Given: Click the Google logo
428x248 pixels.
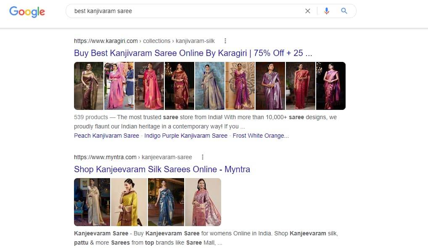Looking at the screenshot, I should point(27,11).
